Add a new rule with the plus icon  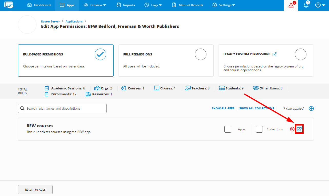[311, 108]
